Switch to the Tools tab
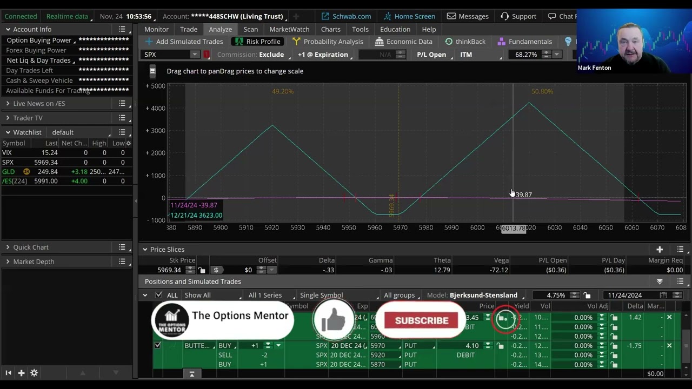This screenshot has width=692, height=389. [x=360, y=29]
